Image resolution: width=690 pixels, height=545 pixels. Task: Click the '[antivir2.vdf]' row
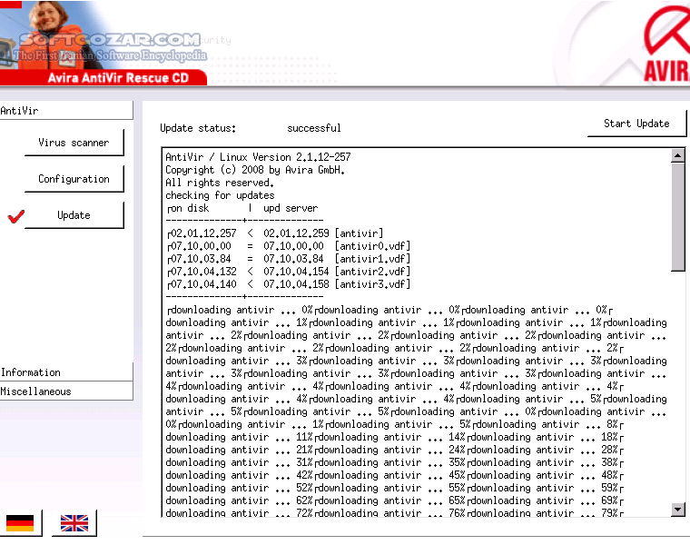pyautogui.click(x=289, y=272)
